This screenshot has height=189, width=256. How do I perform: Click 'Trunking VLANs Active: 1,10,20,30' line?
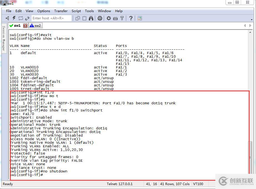(46, 150)
